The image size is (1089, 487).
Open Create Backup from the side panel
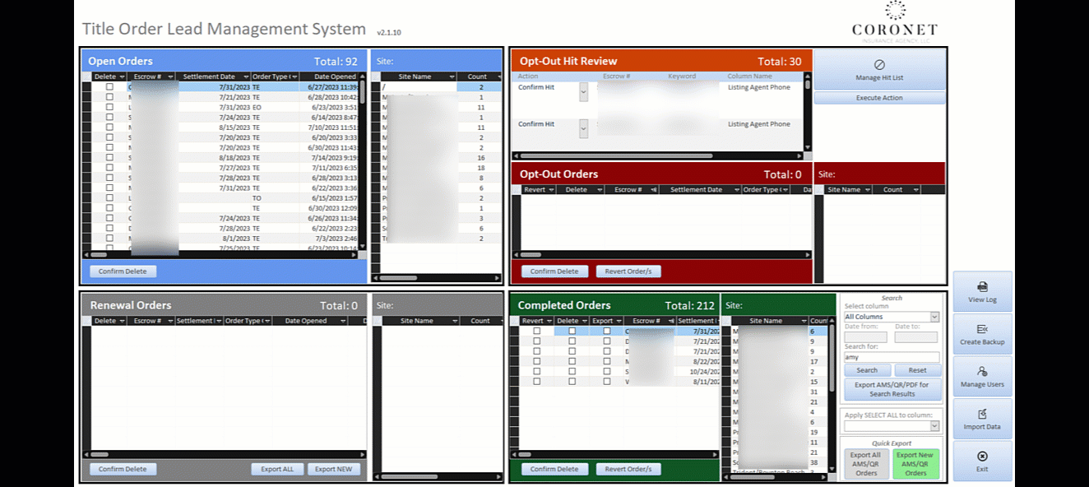click(982, 329)
